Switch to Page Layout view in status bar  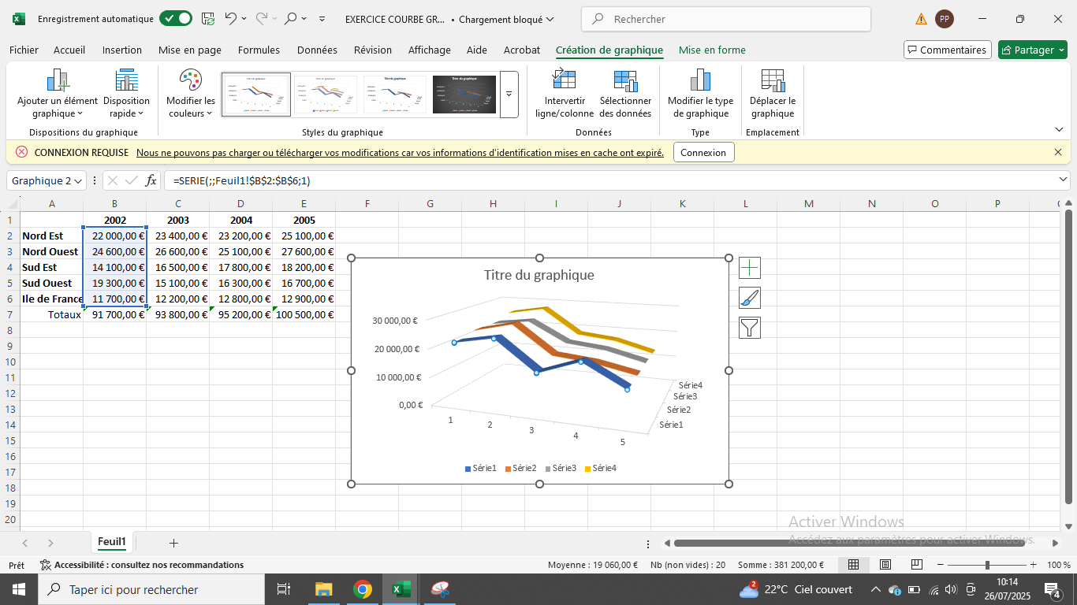pos(885,565)
